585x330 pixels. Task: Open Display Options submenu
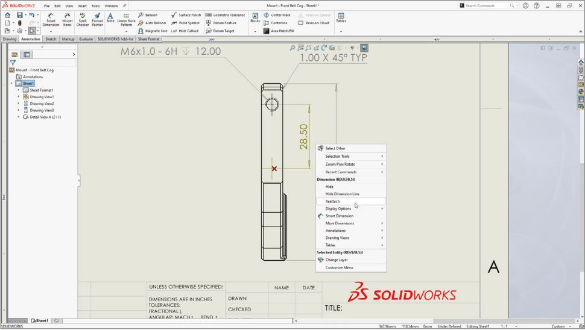351,208
